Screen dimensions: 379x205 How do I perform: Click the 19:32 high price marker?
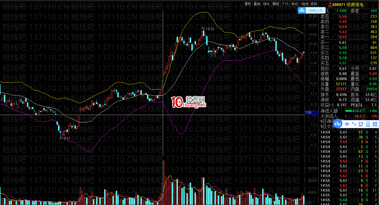point(209,29)
